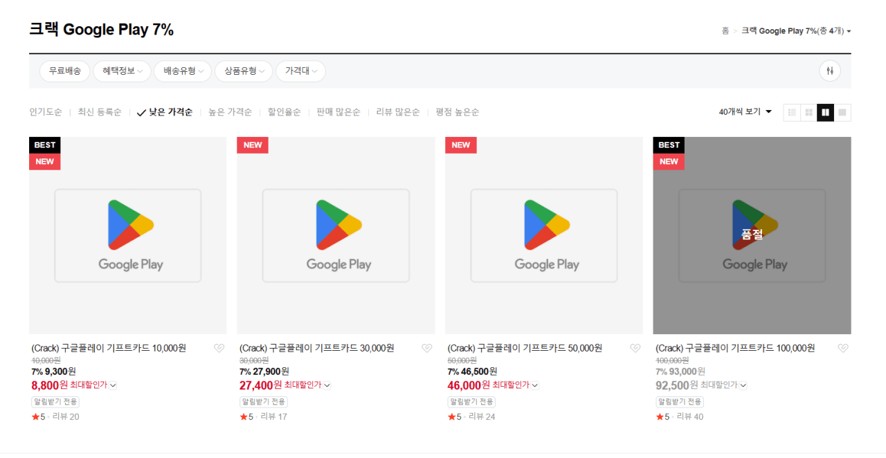Open the 30,000원 gift card product image
Screen dimensions: 886x458
[x=336, y=235]
